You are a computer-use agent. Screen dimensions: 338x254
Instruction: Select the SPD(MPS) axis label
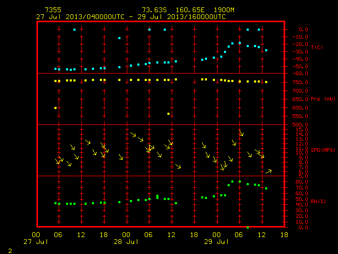pyautogui.click(x=323, y=150)
